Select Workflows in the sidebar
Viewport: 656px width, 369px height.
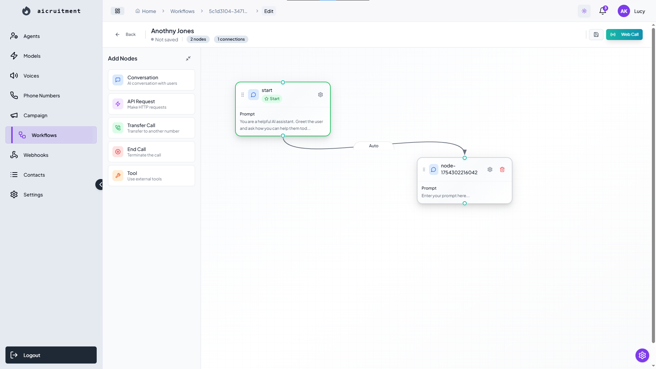(51, 135)
